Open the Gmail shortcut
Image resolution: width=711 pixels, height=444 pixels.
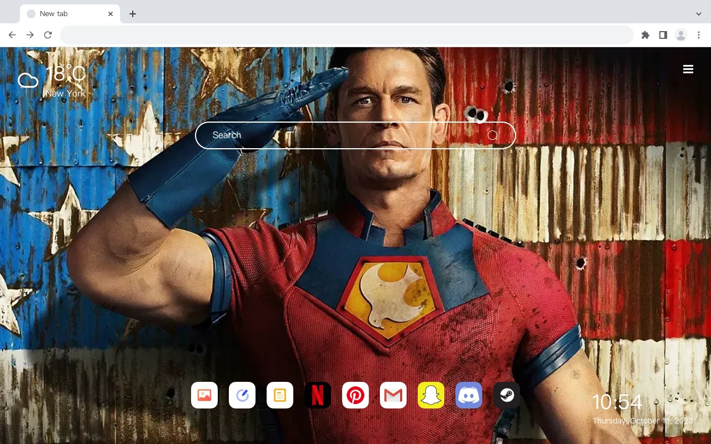pos(393,395)
